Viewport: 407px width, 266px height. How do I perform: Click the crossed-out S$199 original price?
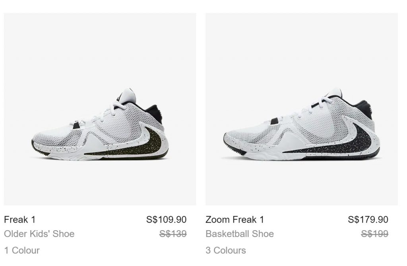374,234
